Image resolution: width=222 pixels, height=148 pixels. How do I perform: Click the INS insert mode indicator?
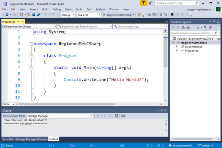pos(122,145)
